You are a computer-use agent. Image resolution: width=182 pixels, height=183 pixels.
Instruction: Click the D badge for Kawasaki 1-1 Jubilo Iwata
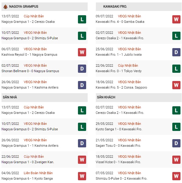[176, 52]
